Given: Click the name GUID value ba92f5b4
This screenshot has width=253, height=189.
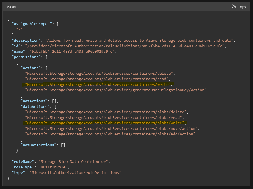Looking at the screenshot, I should 72,51.
